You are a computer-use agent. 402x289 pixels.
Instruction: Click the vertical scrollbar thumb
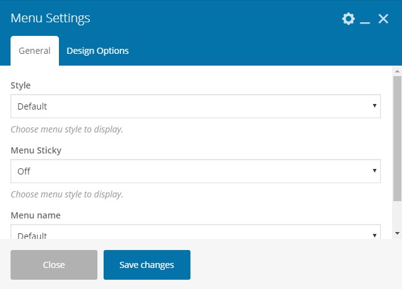(x=398, y=139)
